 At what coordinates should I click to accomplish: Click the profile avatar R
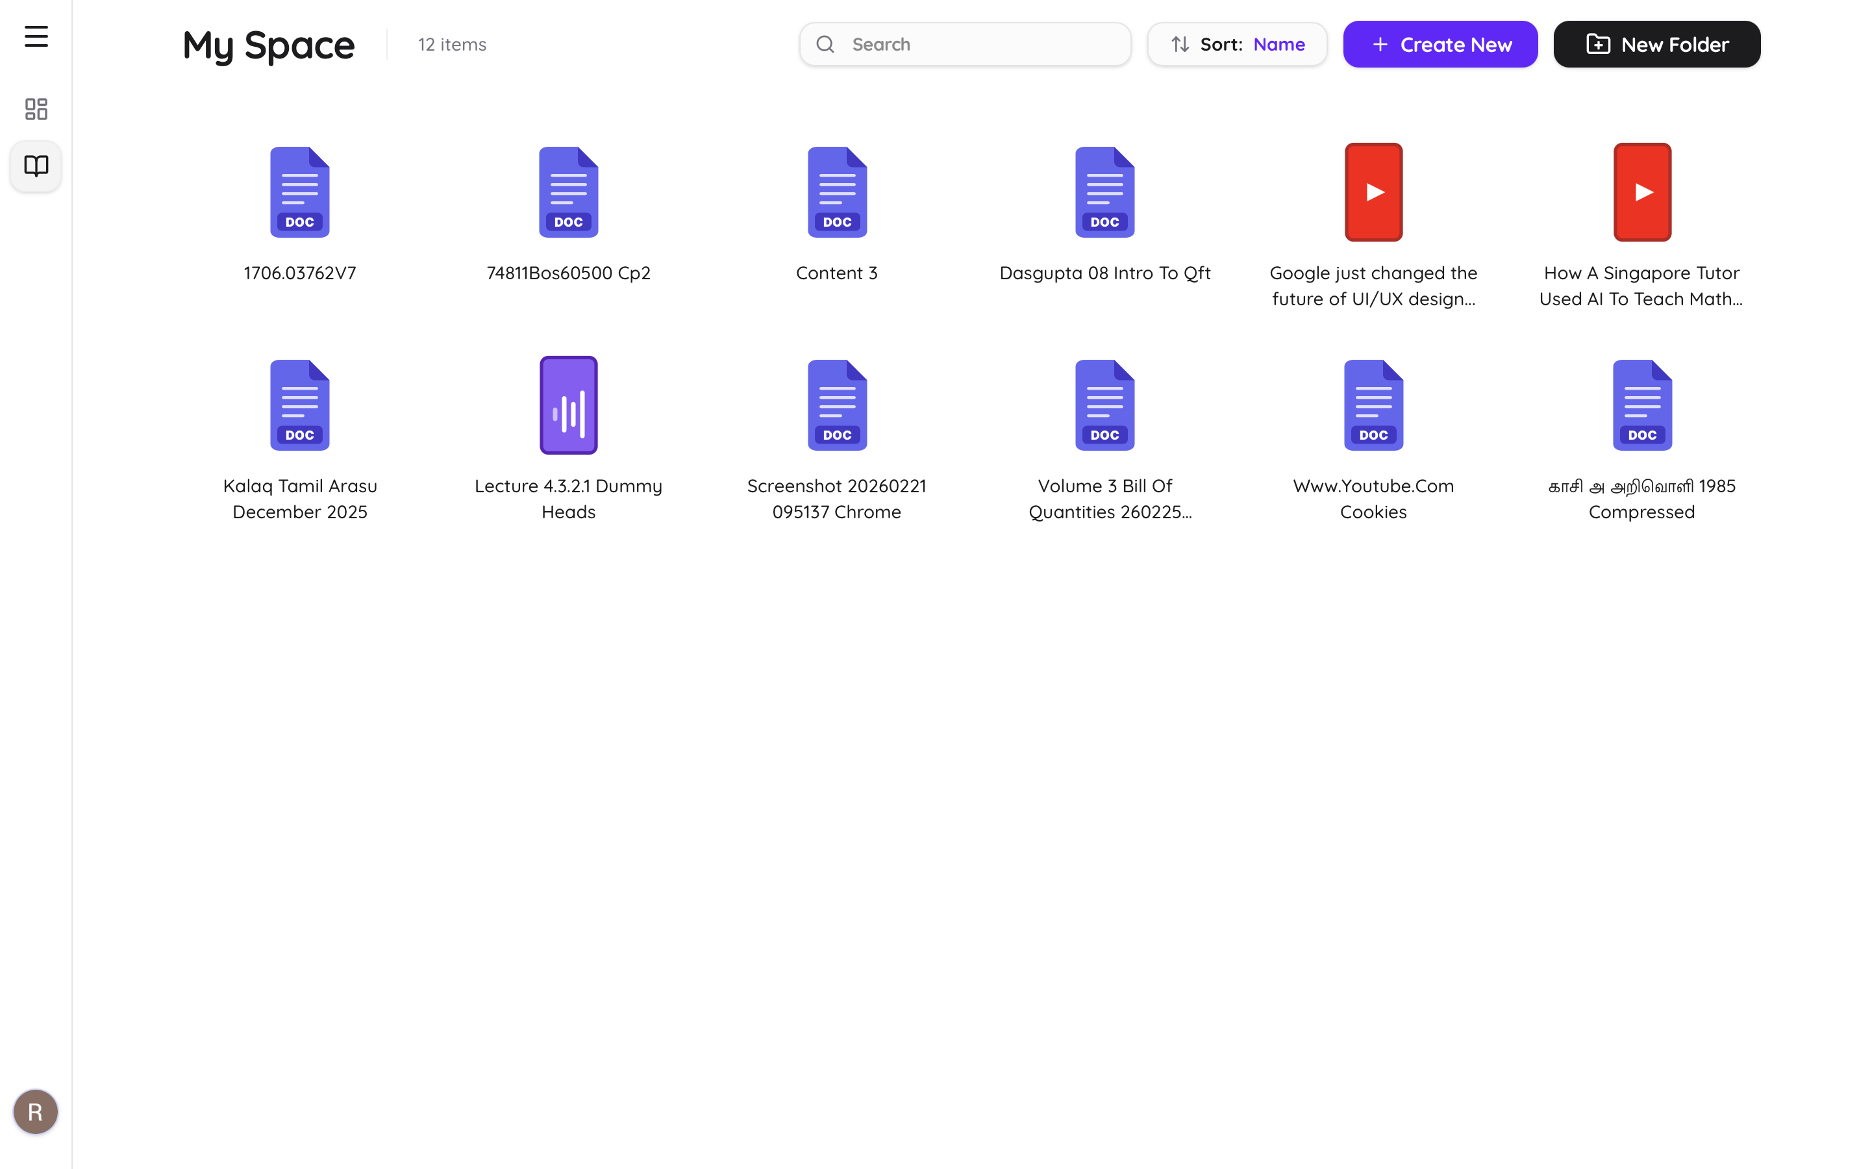36,1111
